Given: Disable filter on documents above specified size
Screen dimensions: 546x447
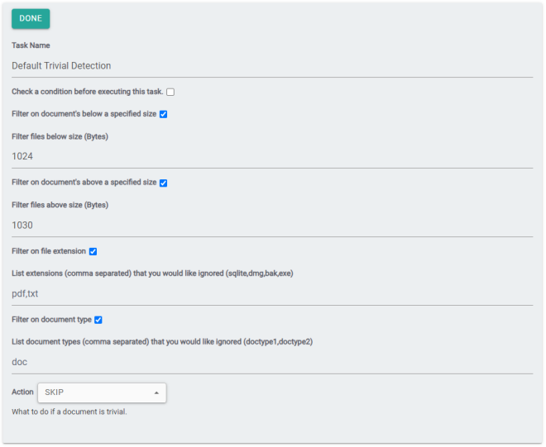Looking at the screenshot, I should coord(163,183).
